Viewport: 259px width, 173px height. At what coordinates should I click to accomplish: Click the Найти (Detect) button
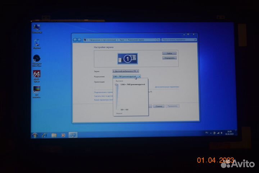pyautogui.click(x=169, y=53)
